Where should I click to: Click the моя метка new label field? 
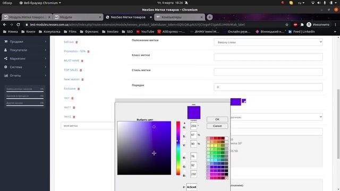click(88, 126)
